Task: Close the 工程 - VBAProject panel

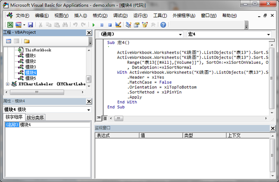Action: click(89, 33)
